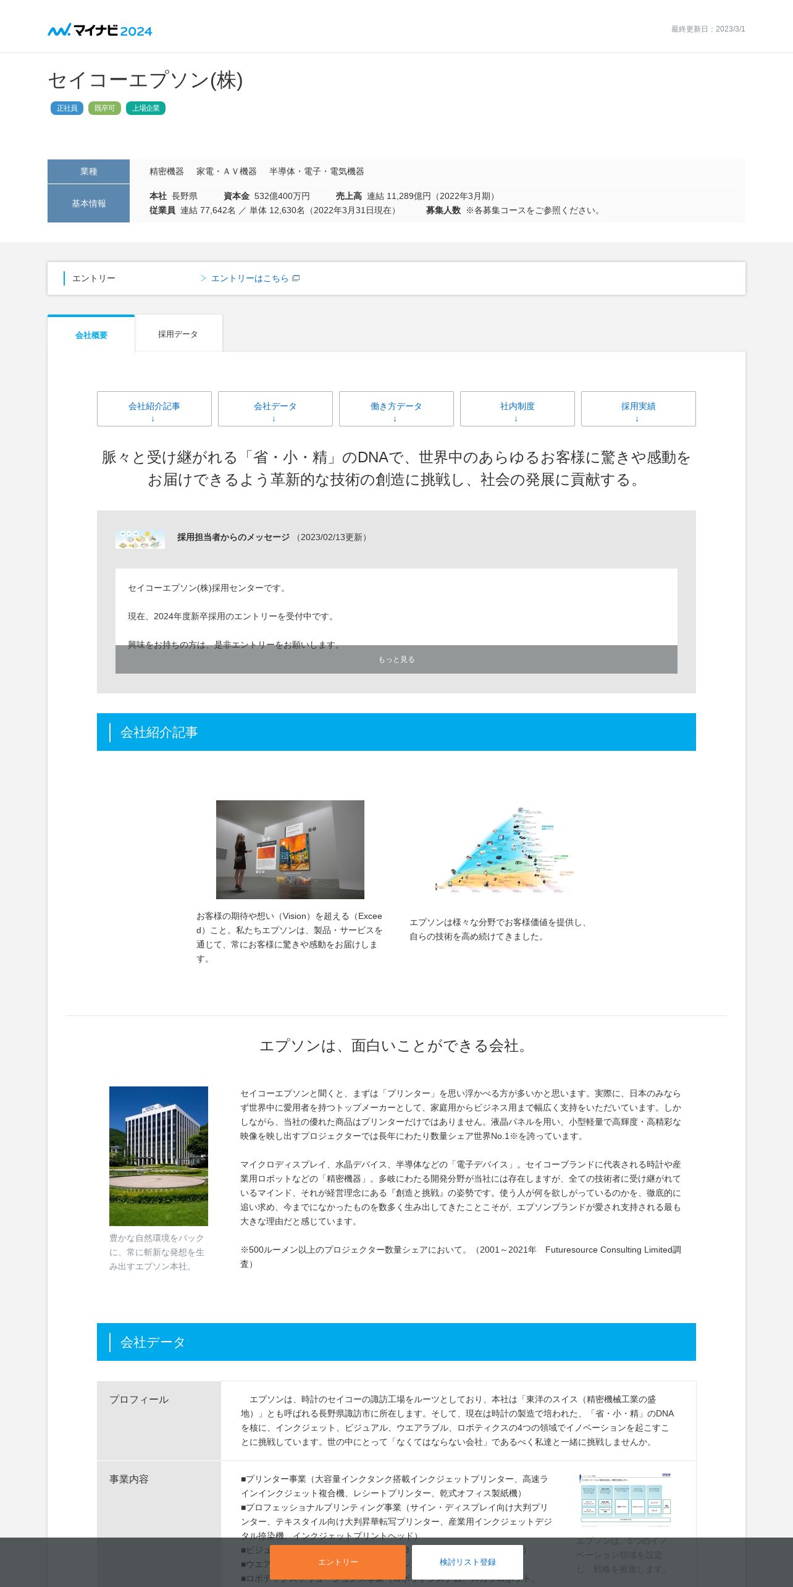Open the virtual gallery woman photo
The width and height of the screenshot is (793, 1587).
290,850
